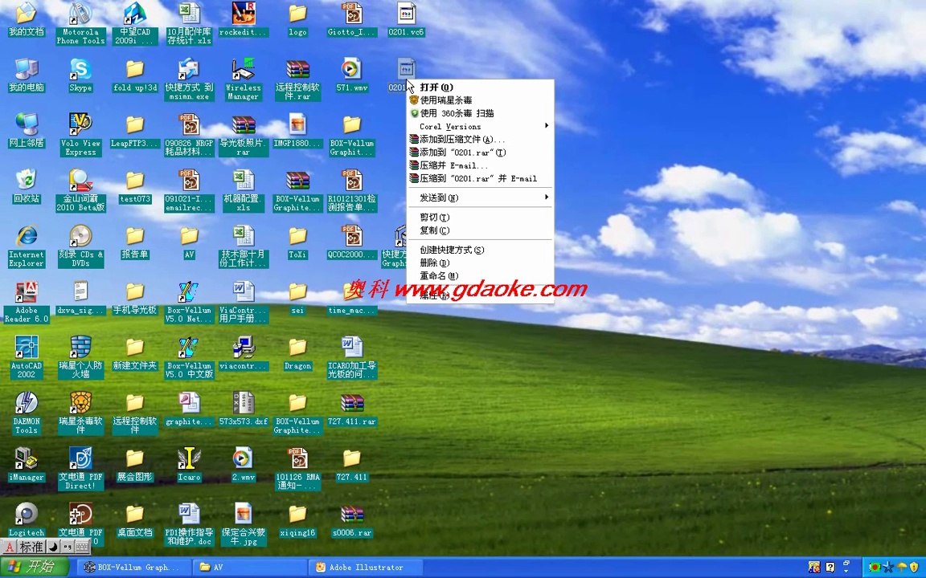Image resolution: width=926 pixels, height=578 pixels.
Task: Choose 重命名 in the context menu
Action: [x=480, y=275]
